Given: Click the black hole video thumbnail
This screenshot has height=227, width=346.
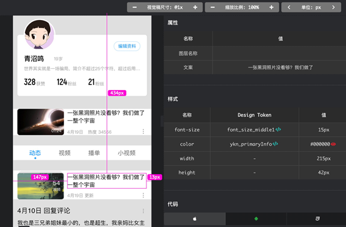Looking at the screenshot, I should coord(41,122).
